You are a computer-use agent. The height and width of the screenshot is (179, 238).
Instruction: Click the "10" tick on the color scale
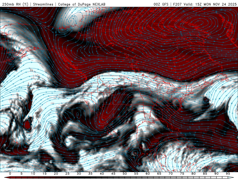tap(33, 174)
